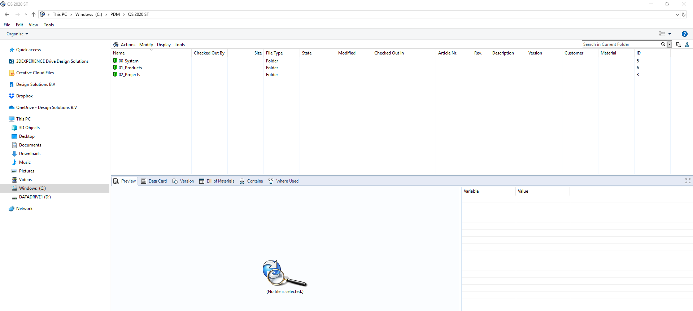Switch to the Bill of Materials tab
Image resolution: width=693 pixels, height=311 pixels.
[x=217, y=181]
